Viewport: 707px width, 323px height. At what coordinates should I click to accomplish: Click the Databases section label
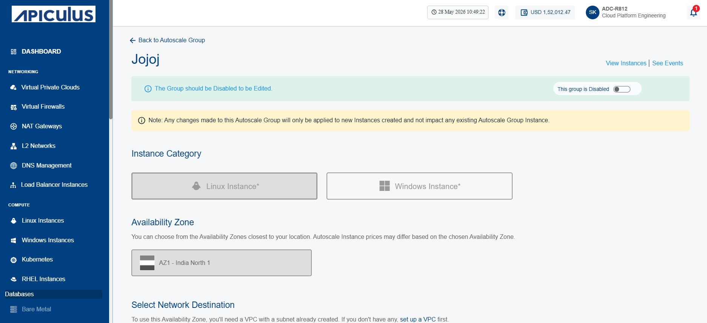point(19,294)
